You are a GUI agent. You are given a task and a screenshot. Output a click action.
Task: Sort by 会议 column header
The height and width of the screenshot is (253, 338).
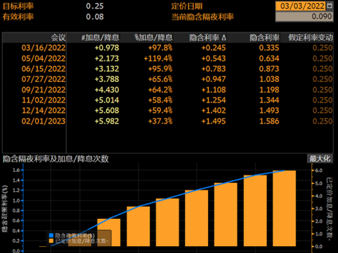point(58,37)
